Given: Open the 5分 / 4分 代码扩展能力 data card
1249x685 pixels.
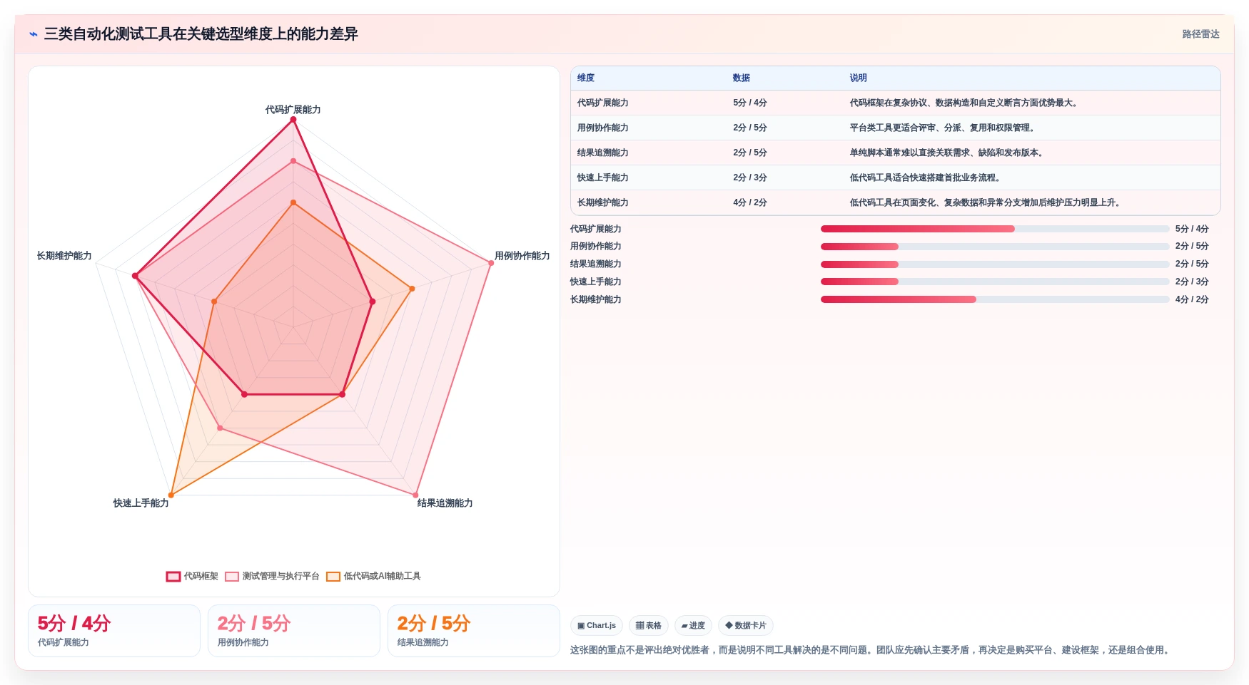Looking at the screenshot, I should (x=114, y=631).
